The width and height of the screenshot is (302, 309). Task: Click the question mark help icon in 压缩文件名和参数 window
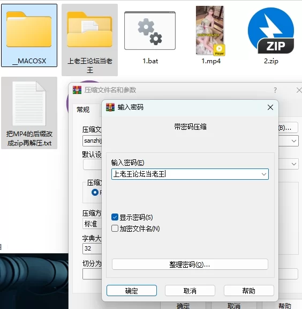pos(275,90)
